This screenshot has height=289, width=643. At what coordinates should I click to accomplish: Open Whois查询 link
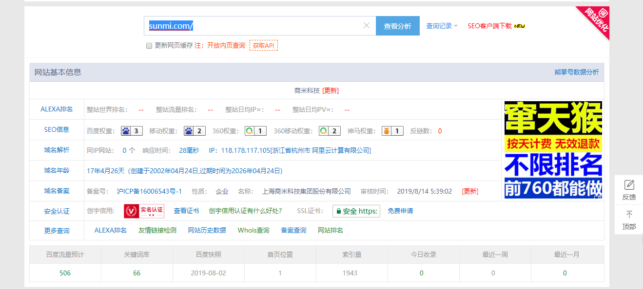click(x=253, y=230)
